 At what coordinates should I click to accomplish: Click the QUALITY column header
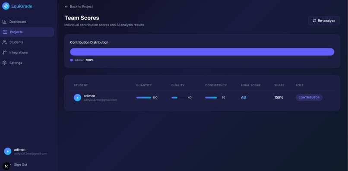point(178,85)
